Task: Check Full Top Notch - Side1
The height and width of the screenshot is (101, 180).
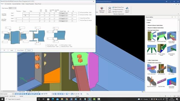Action: (46, 45)
